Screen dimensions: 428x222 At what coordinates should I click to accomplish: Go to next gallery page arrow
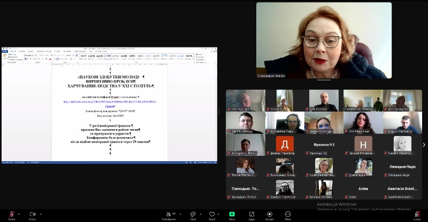coord(424,145)
